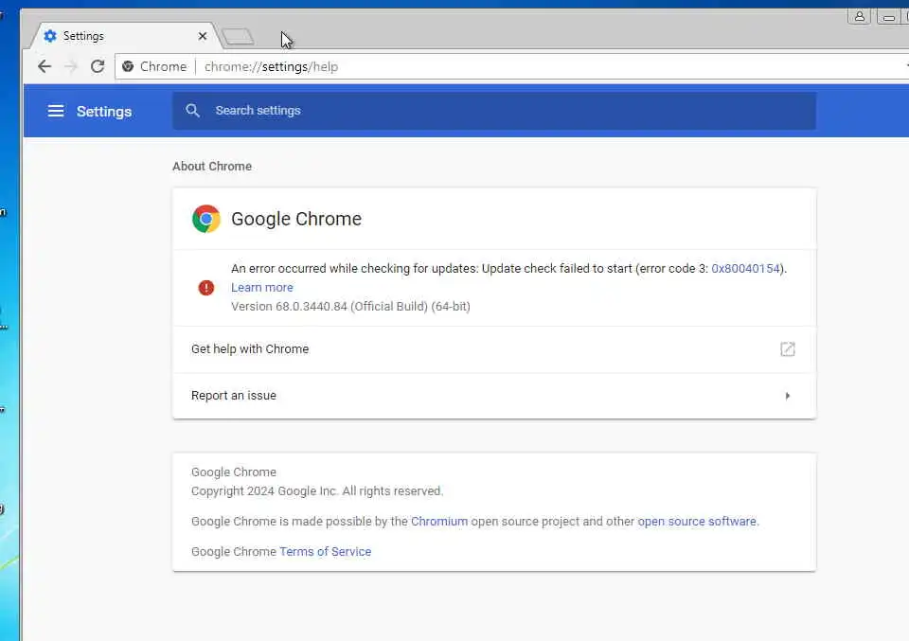Screen dimensions: 909x641
Task: Open a new tab
Action: tap(238, 37)
